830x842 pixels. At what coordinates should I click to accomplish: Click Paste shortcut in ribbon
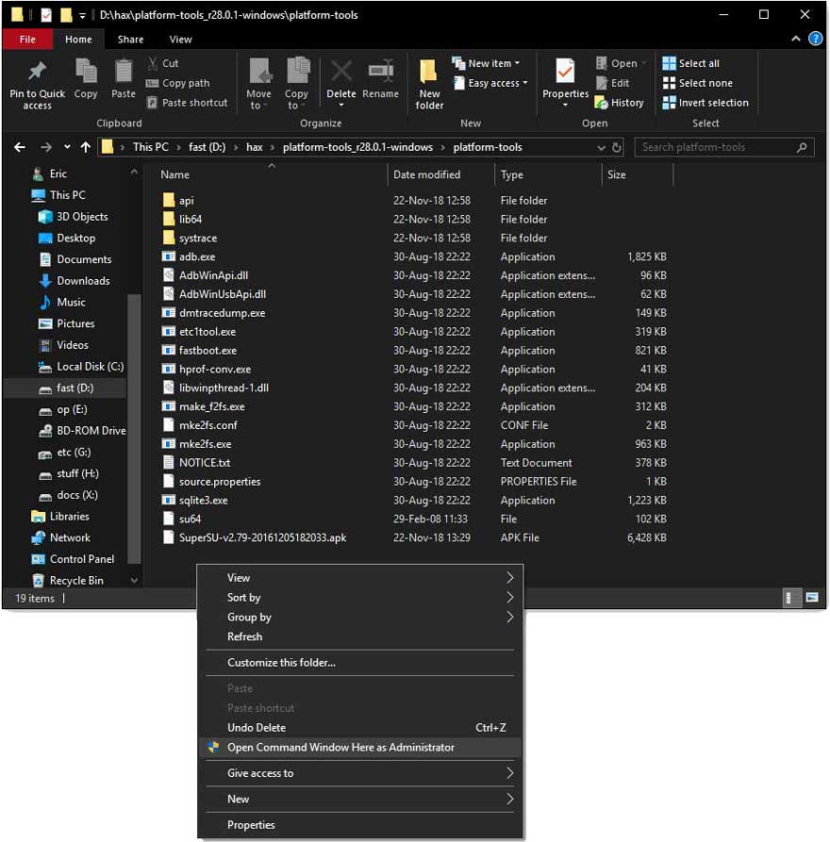188,103
